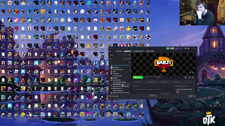Open the Melissa account dropdown in title bar

pyautogui.click(x=180, y=48)
